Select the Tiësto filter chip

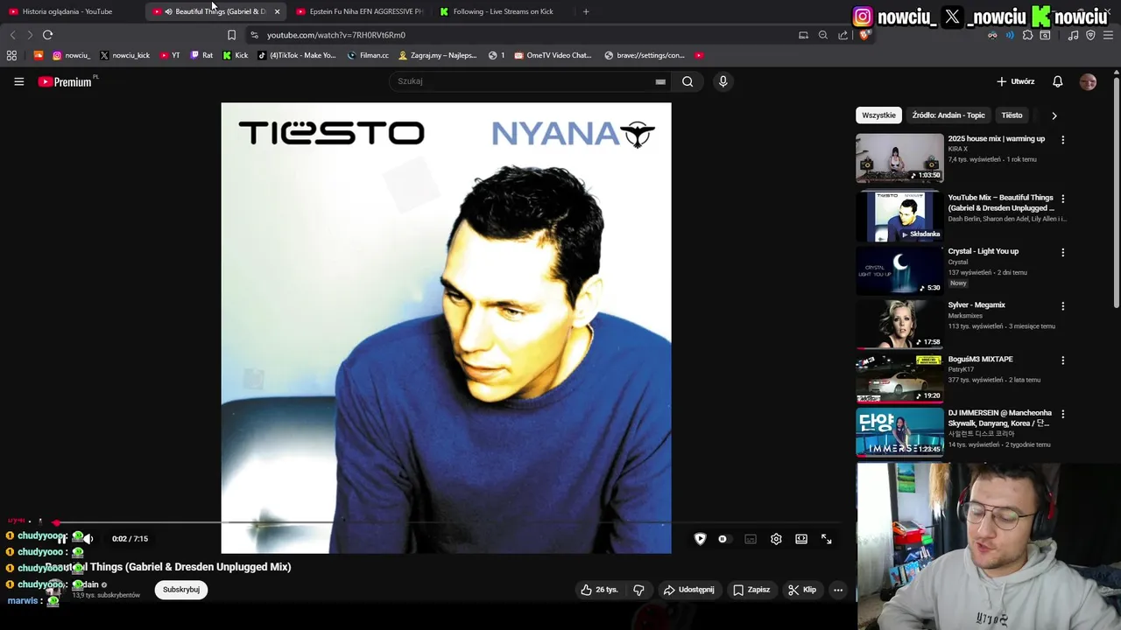[1012, 115]
